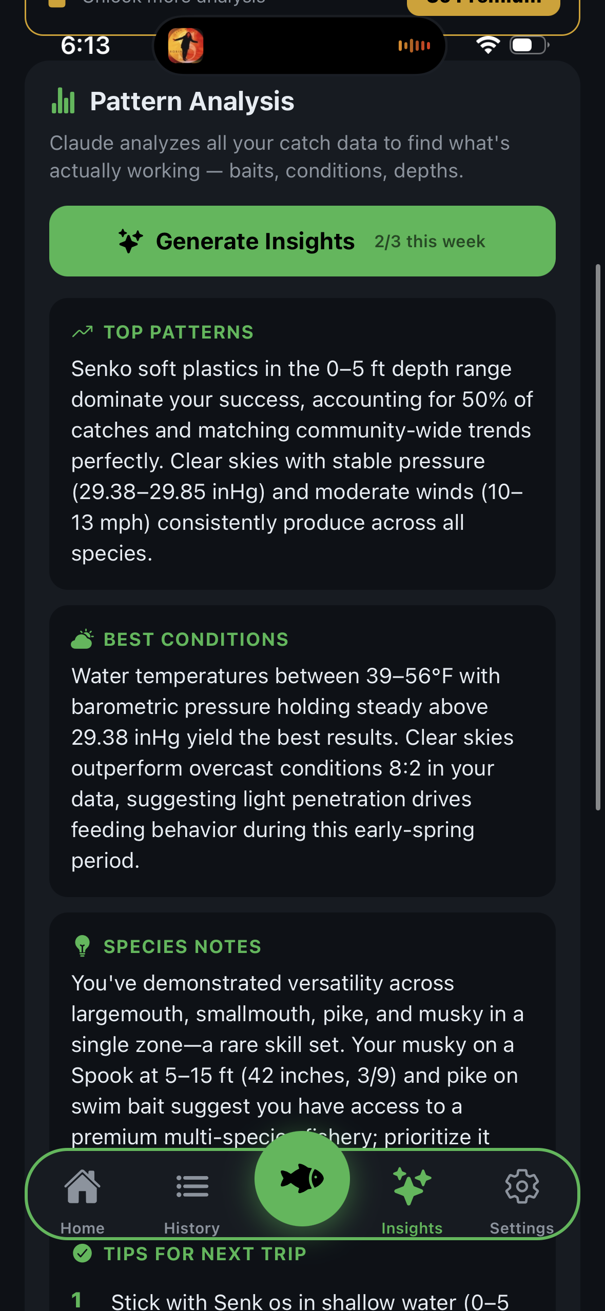Click the page scrollbar on right edge
The height and width of the screenshot is (1311, 605).
click(x=598, y=537)
